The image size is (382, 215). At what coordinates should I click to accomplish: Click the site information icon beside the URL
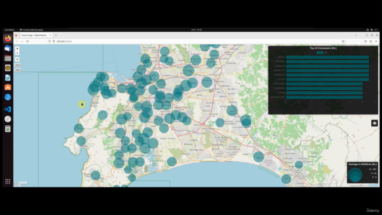54,41
